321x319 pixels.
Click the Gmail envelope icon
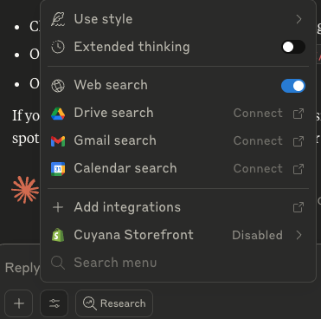(58, 141)
